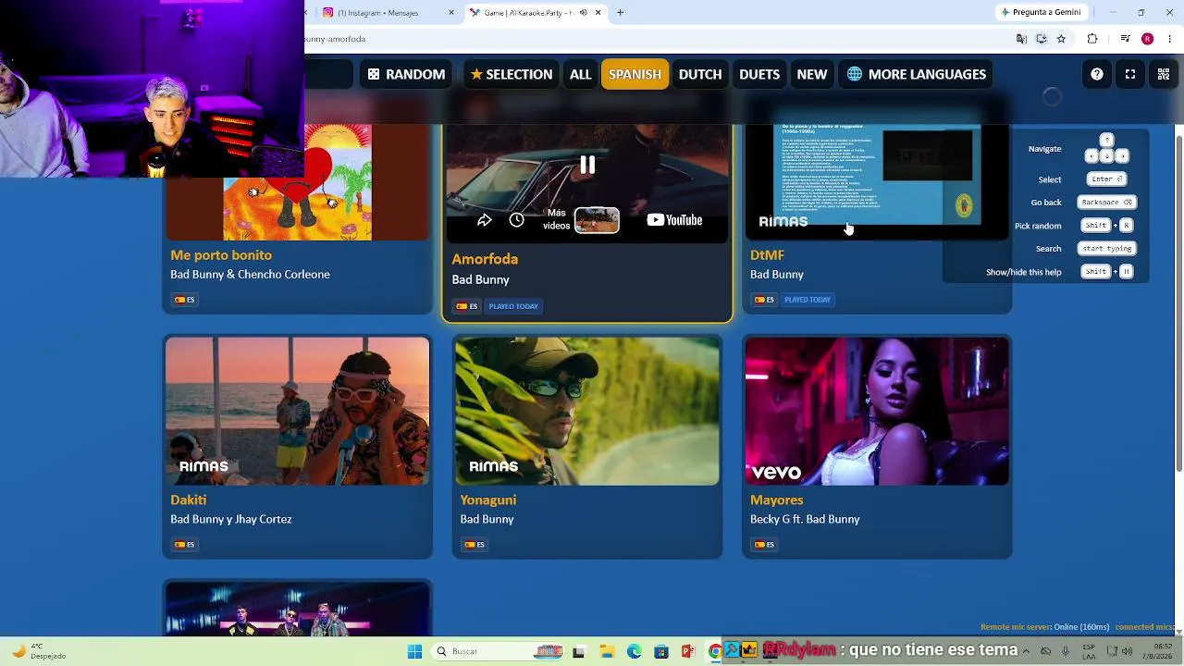
Task: Open the Windows Start menu
Action: [x=415, y=651]
